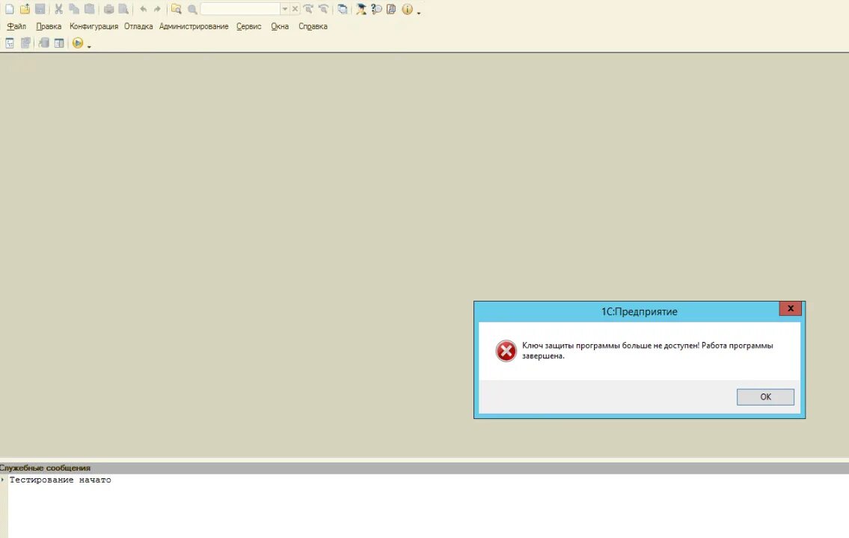Click the find next icon
Viewport: 849px width, 538px height.
tap(308, 9)
